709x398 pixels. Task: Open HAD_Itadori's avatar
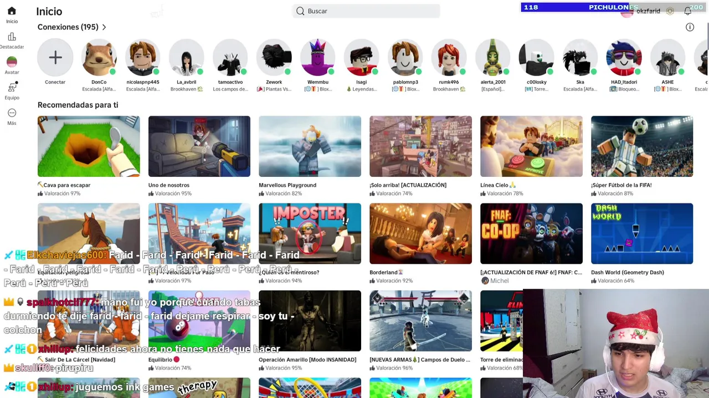pyautogui.click(x=624, y=57)
